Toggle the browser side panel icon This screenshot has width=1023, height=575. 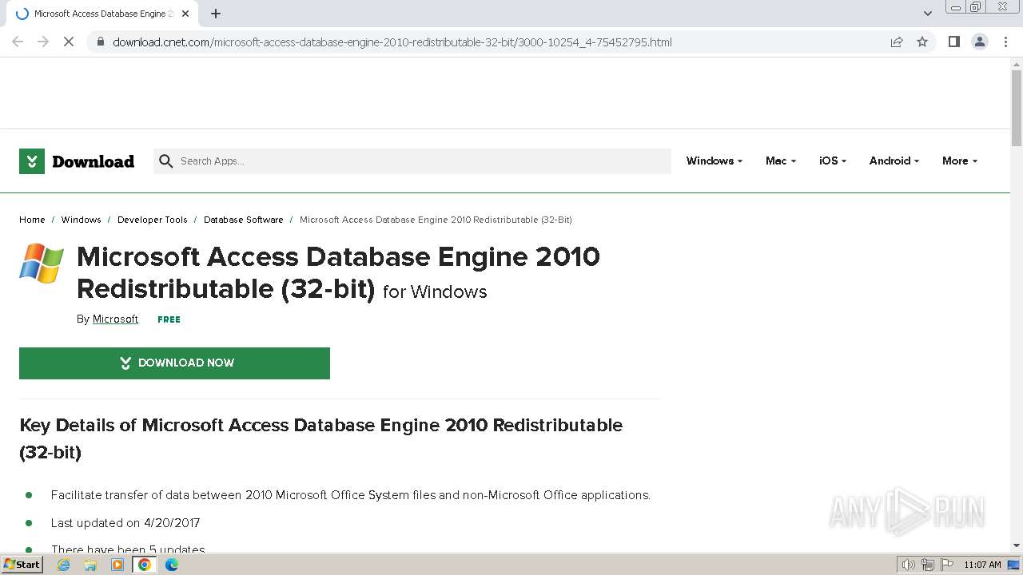pyautogui.click(x=953, y=42)
